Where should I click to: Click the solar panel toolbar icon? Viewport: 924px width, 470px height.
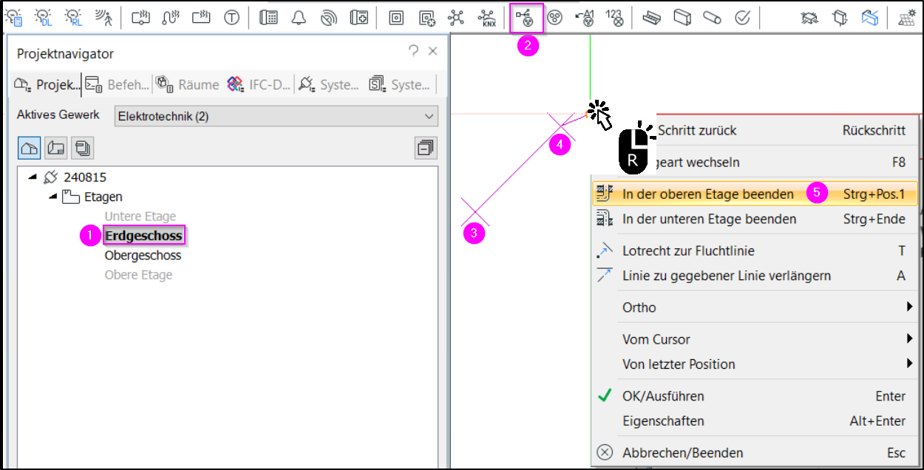click(907, 18)
